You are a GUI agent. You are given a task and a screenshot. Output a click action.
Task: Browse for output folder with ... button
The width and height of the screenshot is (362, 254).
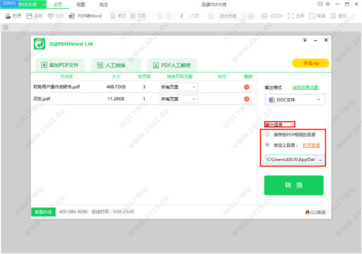[320, 159]
